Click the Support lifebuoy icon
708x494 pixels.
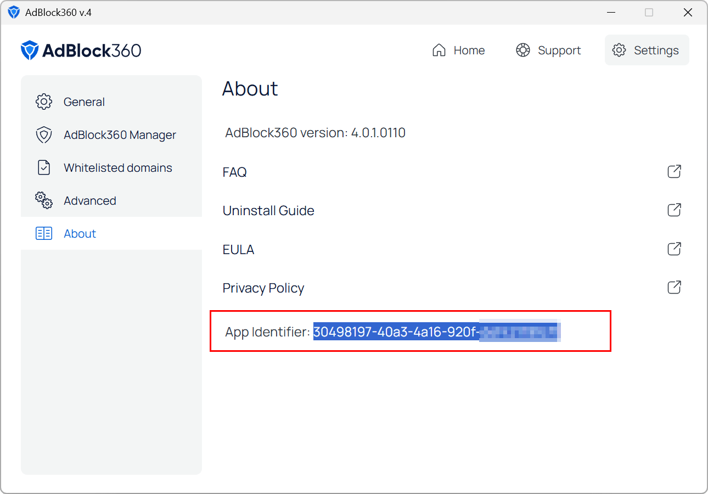522,50
